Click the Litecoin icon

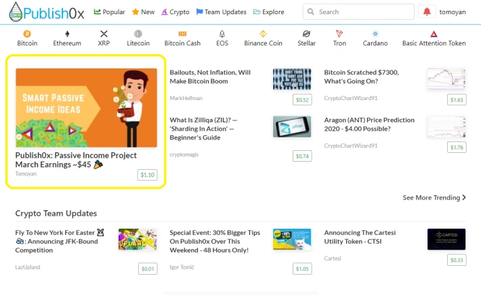[138, 33]
